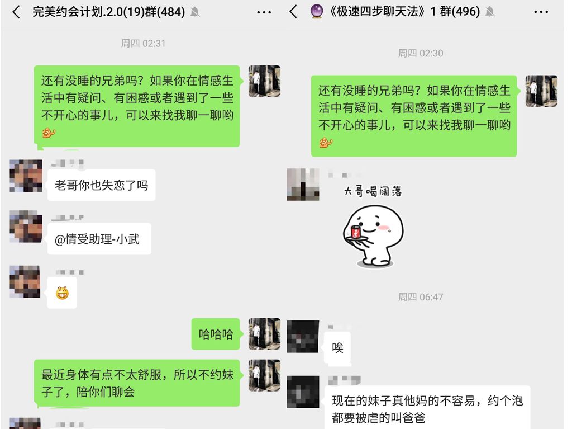Tap the muted bell icon in right chat
Image resolution: width=572 pixels, height=429 pixels.
coord(490,12)
